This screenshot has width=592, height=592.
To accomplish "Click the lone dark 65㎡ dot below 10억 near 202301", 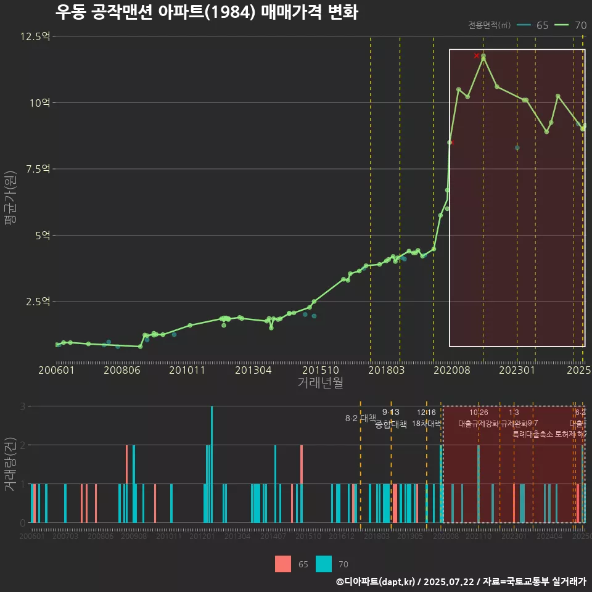I will click(x=517, y=148).
